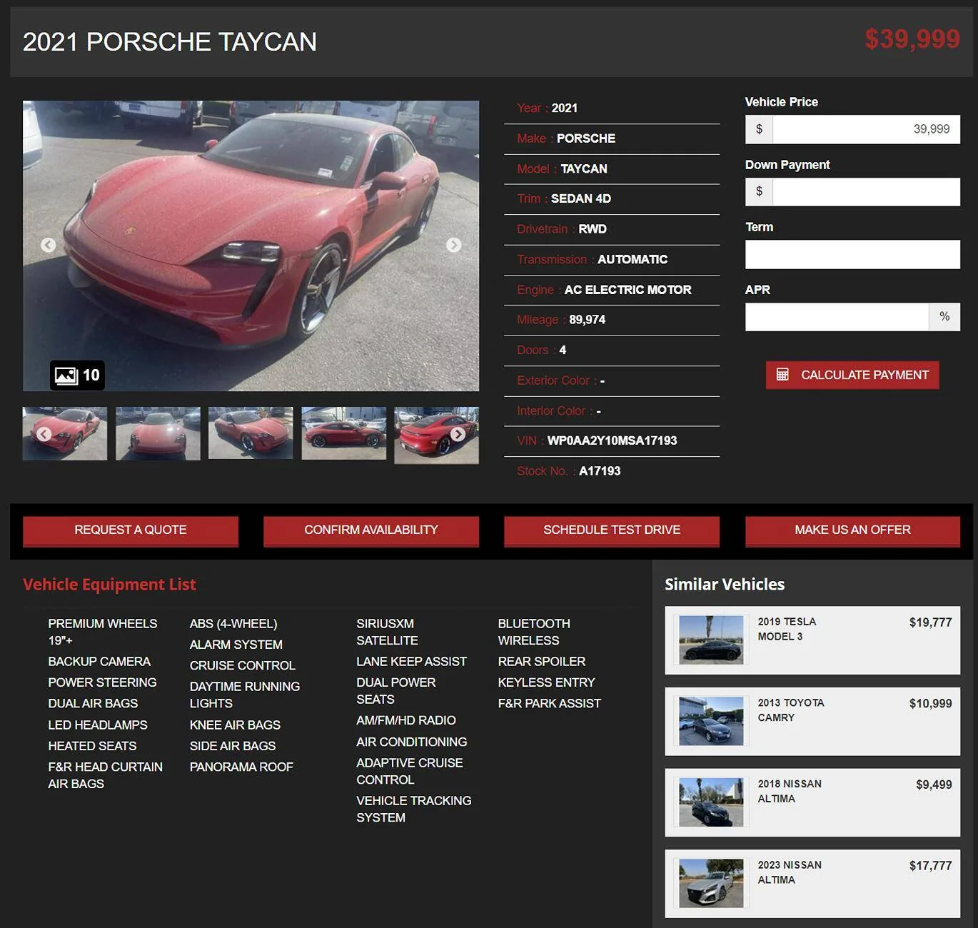Click BACKUP CAMERA in equipment list
This screenshot has width=978, height=928.
pos(99,662)
